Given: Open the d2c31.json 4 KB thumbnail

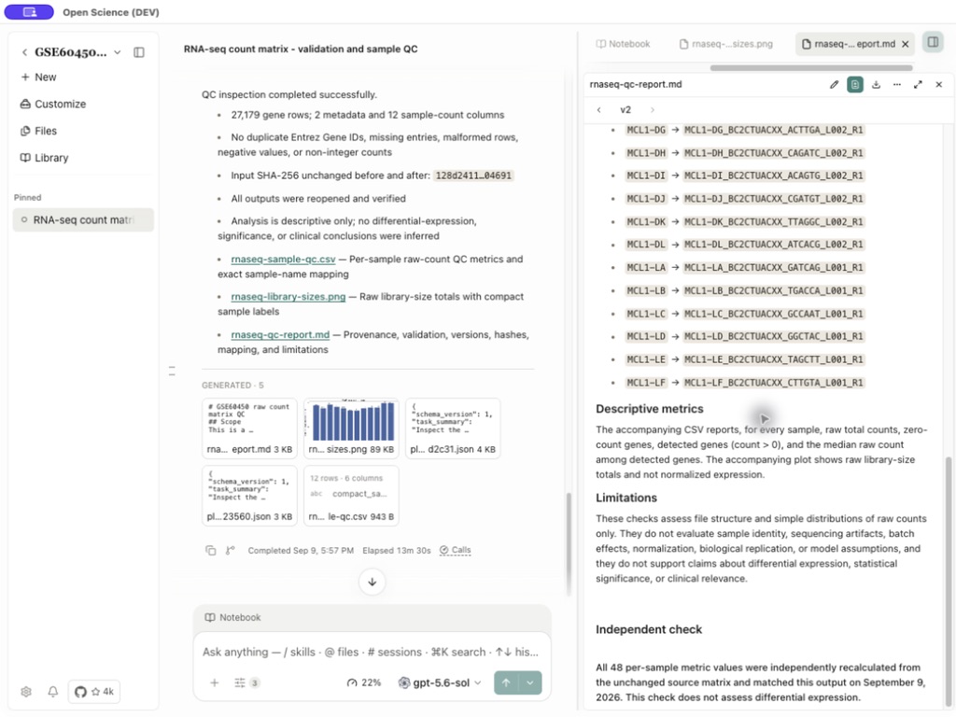Looking at the screenshot, I should click(x=453, y=428).
